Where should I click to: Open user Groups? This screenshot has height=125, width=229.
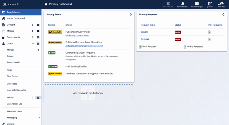10,56
